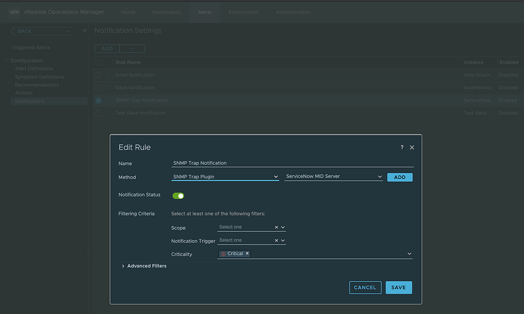Image resolution: width=524 pixels, height=314 pixels.
Task: Check the Test Slack Notification row checkbox
Action: coord(98,113)
